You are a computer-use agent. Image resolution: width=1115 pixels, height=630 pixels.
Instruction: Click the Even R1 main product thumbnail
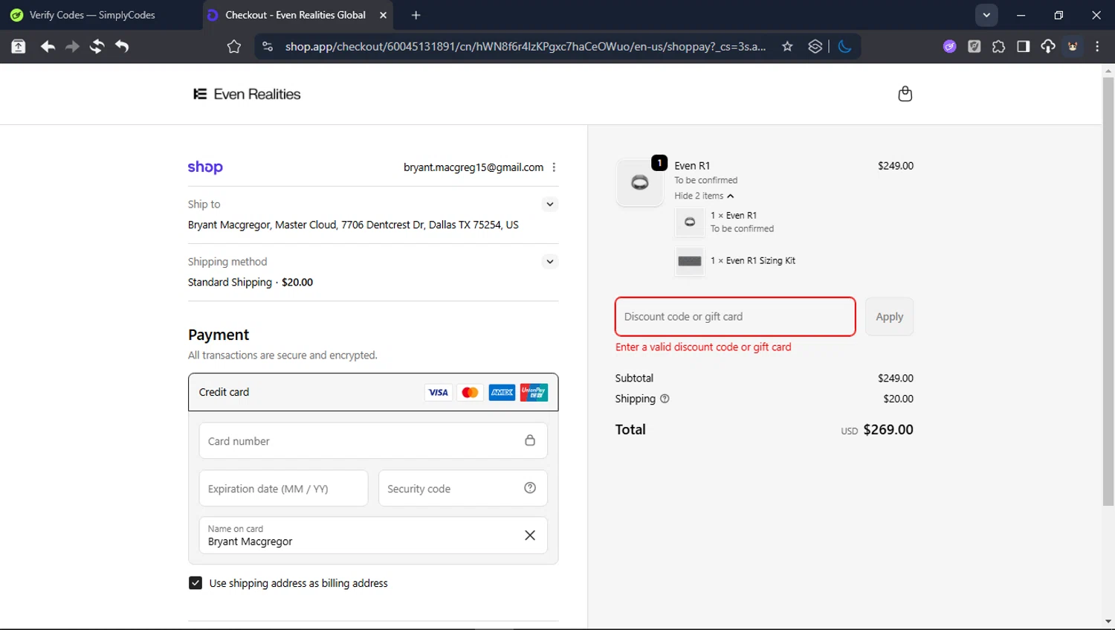(639, 182)
